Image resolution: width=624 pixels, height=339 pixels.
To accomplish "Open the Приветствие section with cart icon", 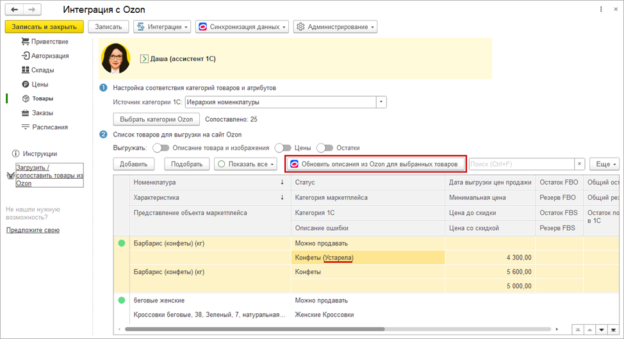I will [x=45, y=42].
